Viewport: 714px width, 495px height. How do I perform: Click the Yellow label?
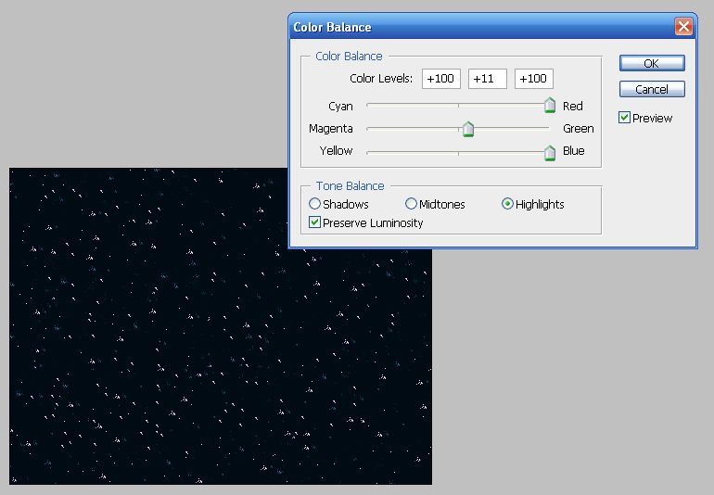336,151
